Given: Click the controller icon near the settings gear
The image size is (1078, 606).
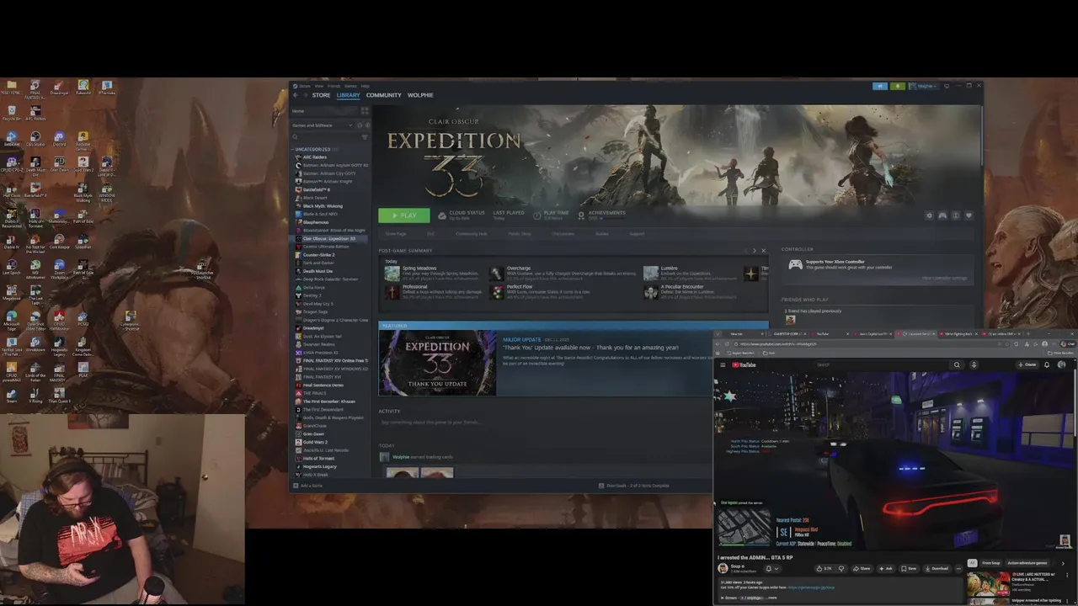Looking at the screenshot, I should pos(942,215).
